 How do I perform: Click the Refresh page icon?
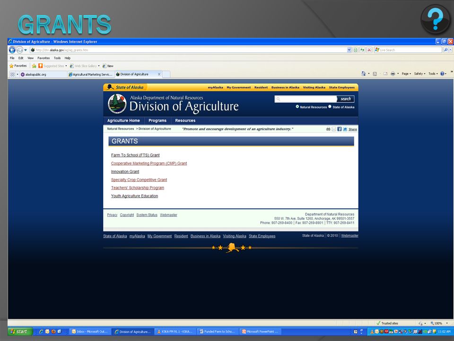362,50
